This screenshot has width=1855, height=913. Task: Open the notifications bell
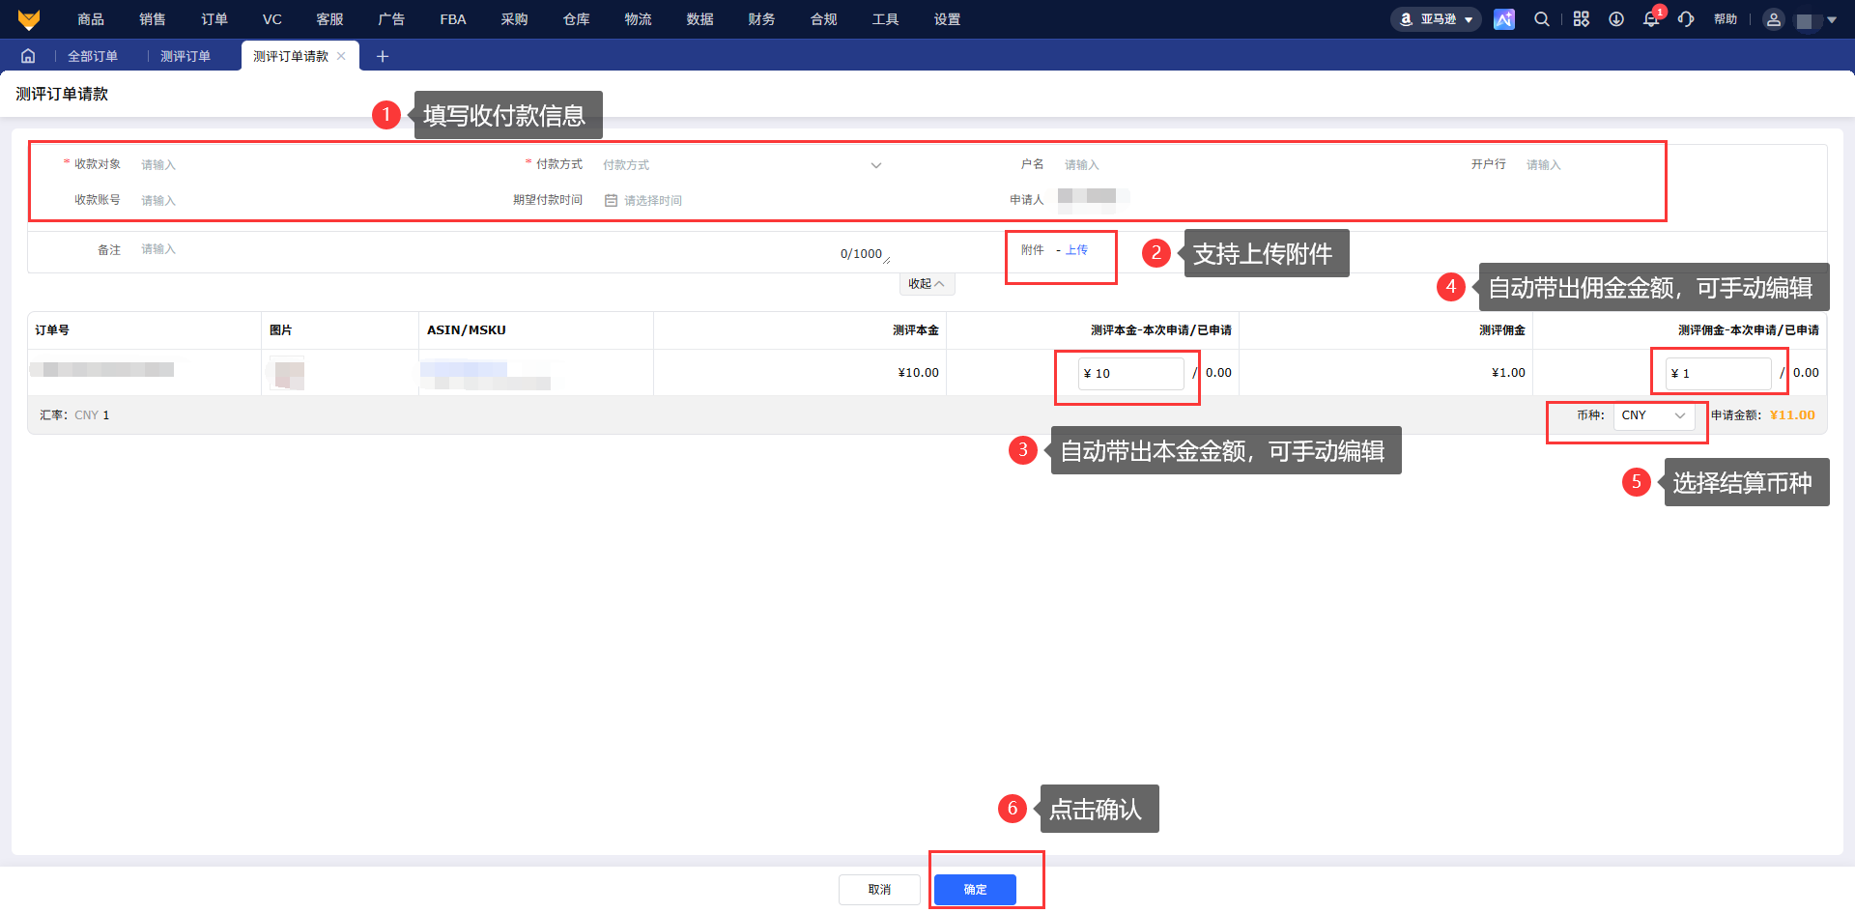point(1651,19)
